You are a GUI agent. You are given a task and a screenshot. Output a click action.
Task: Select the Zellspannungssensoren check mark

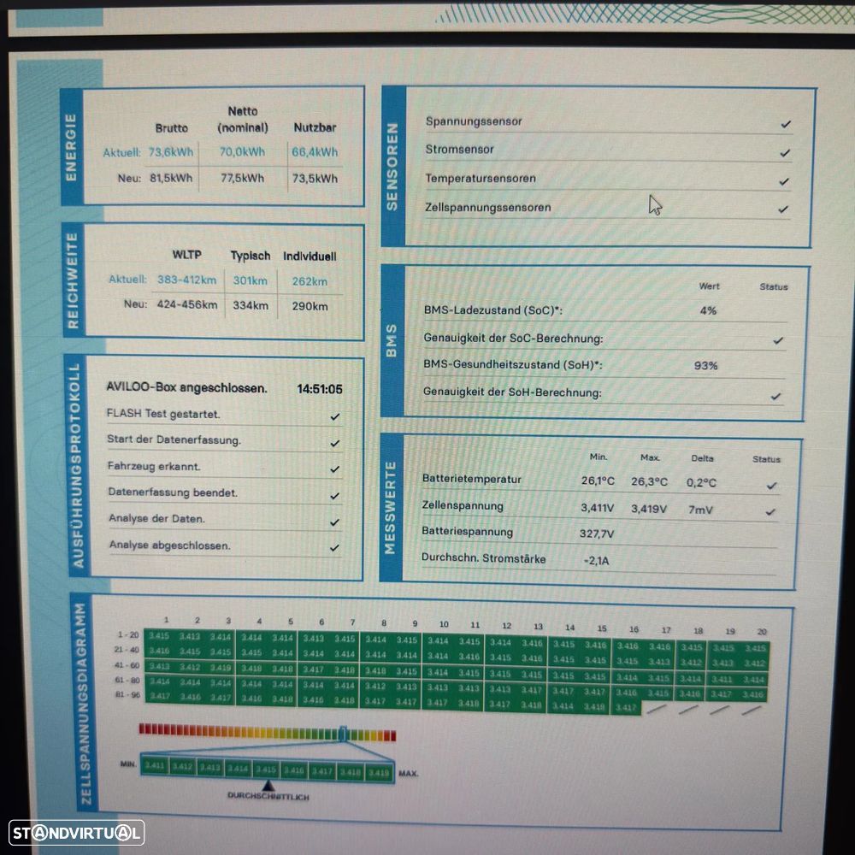tap(783, 209)
